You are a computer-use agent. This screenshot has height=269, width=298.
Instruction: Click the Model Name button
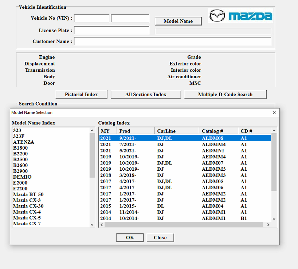point(178,21)
